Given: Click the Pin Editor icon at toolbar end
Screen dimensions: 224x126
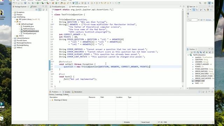Looking at the screenshot, I should (119, 3).
